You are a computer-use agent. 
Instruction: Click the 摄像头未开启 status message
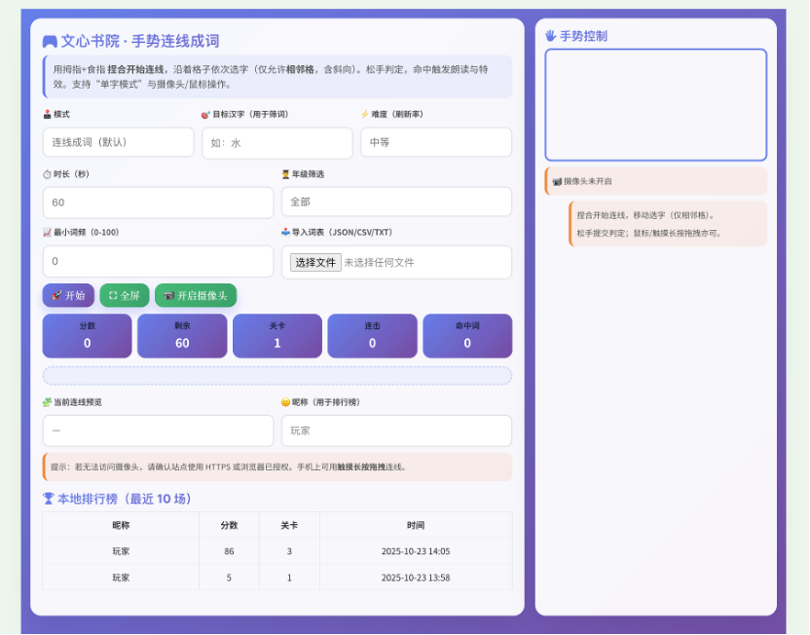[x=656, y=181]
